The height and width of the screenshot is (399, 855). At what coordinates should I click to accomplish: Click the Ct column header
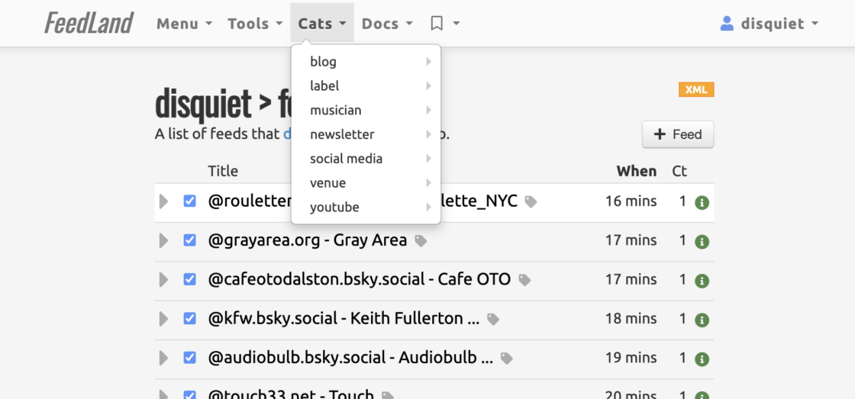click(679, 171)
